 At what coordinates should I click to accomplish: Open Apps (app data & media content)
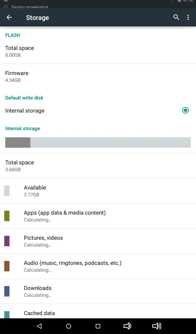coord(98,216)
